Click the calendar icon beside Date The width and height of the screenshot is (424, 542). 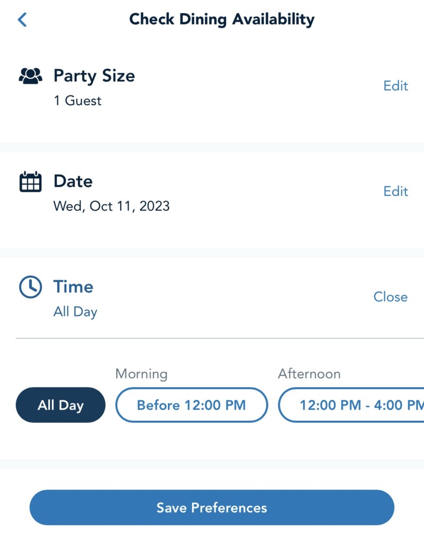30,182
